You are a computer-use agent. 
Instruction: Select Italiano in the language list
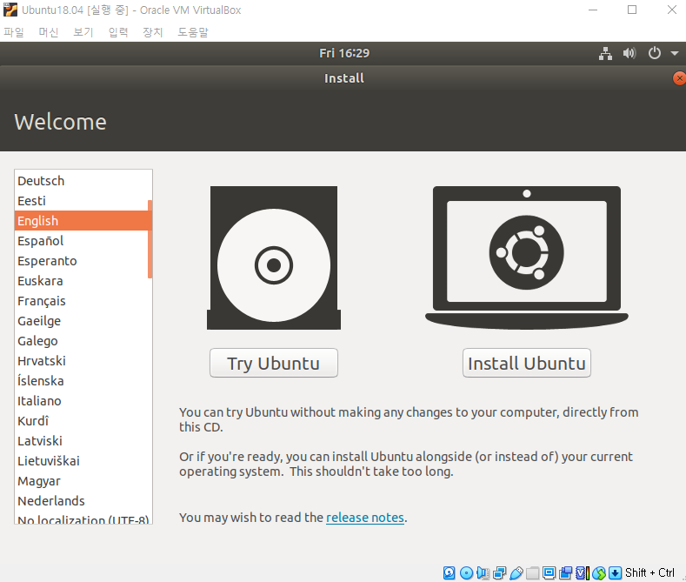point(82,401)
